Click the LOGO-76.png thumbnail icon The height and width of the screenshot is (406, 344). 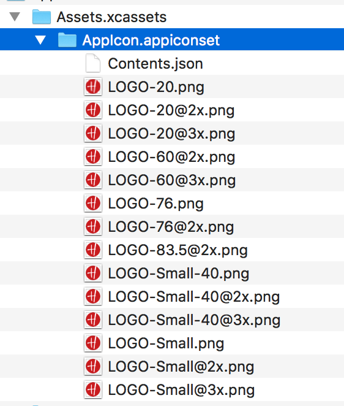(x=93, y=203)
